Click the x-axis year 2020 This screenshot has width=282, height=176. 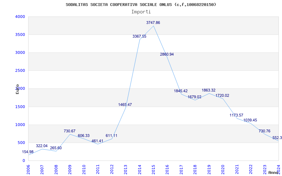point(223,169)
